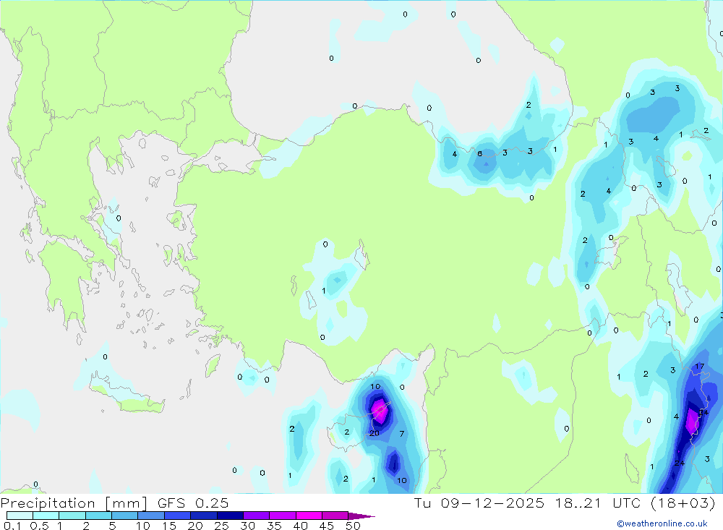Viewport: 723px width, 530px height.
Task: Click the 25–30 mm navy legend swatch
Action: (x=230, y=516)
